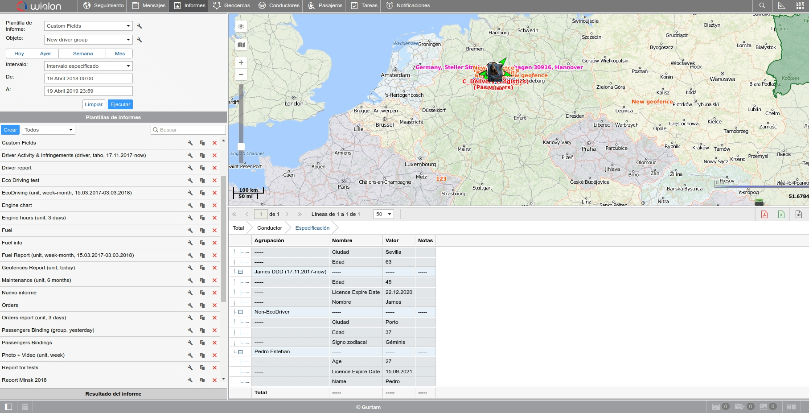The width and height of the screenshot is (809, 413).
Task: Open the Intervalo especificado dropdown
Action: [x=88, y=66]
